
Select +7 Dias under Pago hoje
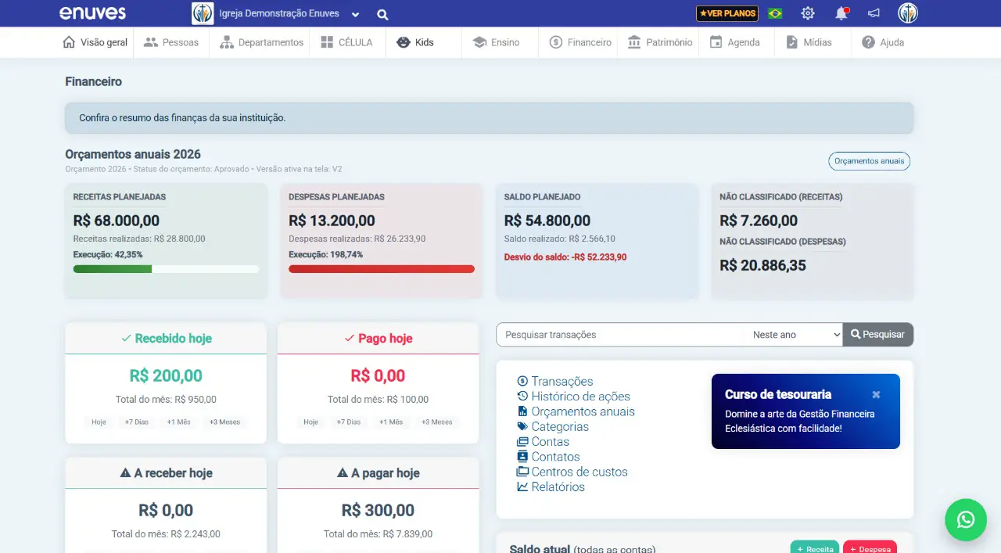point(349,422)
